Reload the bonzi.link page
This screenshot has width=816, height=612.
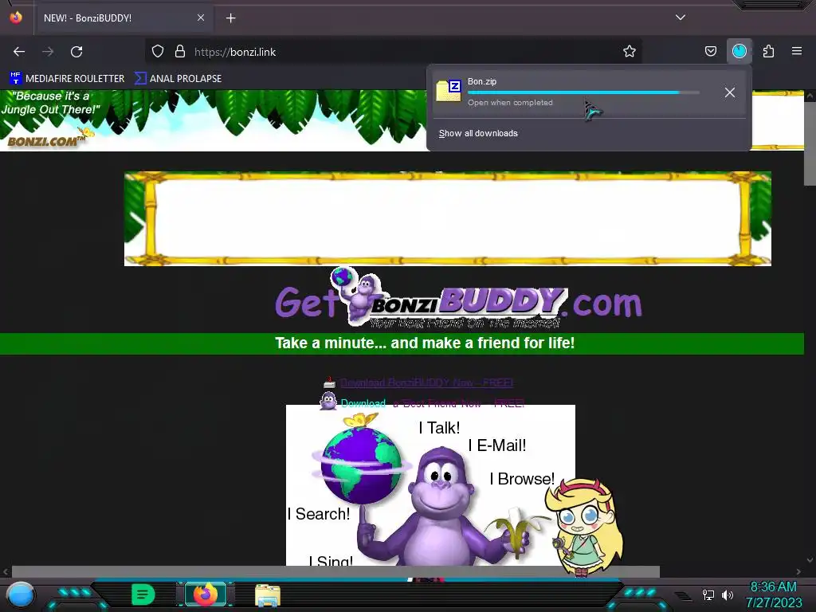[76, 52]
